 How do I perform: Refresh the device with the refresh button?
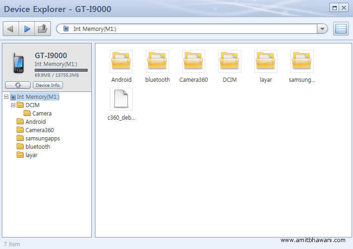[x=18, y=85]
